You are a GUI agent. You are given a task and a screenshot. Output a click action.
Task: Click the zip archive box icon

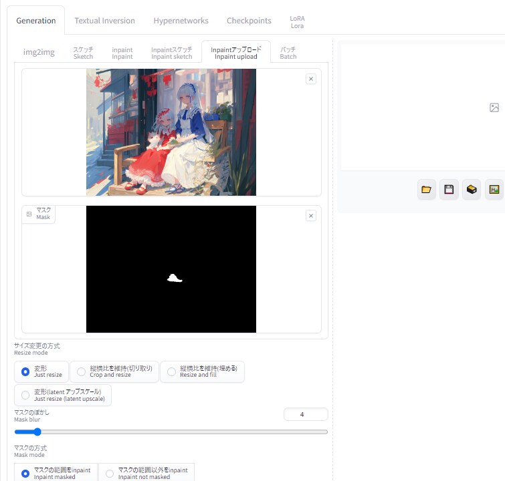coord(472,190)
